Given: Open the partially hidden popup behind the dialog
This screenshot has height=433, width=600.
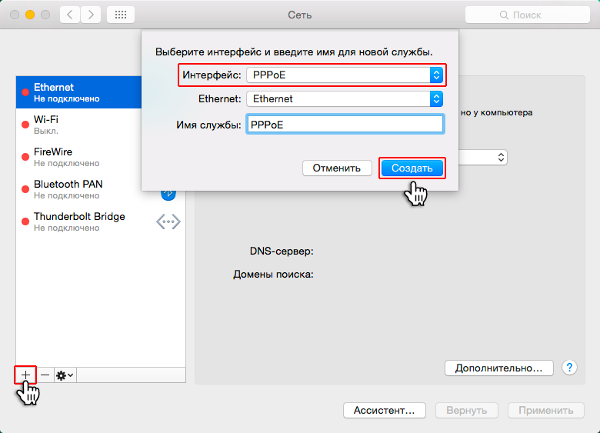Looking at the screenshot, I should click(x=483, y=157).
